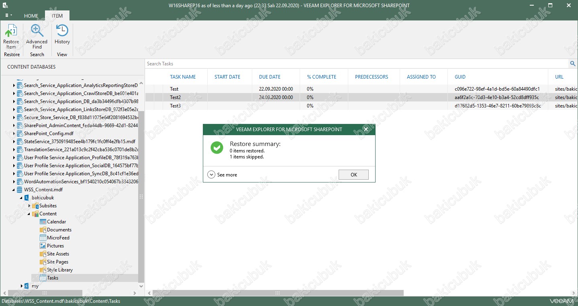The height and width of the screenshot is (306, 578).
Task: Click the green success checkmark icon in dialog
Action: (x=217, y=147)
